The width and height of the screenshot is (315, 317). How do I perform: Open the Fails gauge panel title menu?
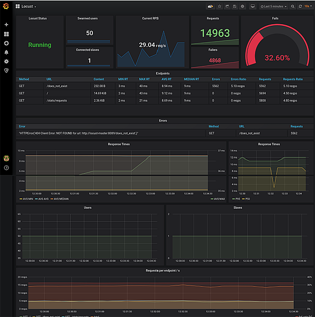[x=275, y=18]
